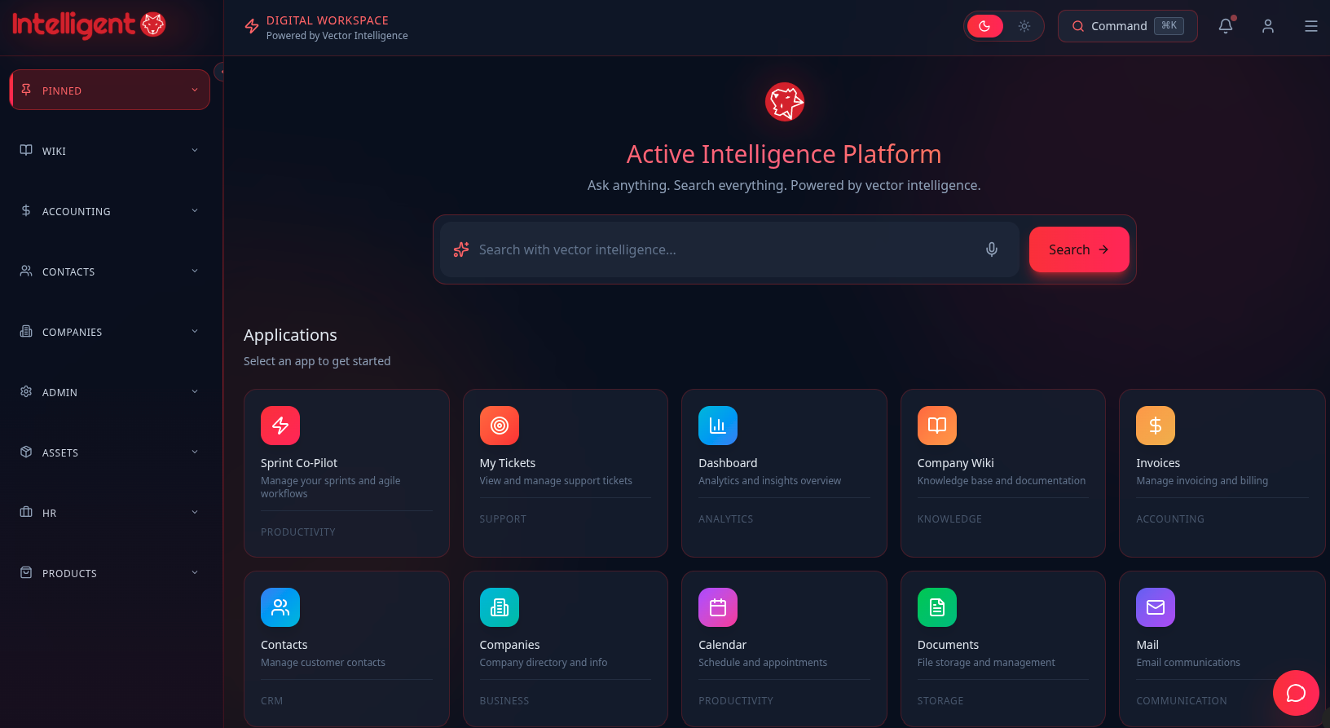Open the user profile icon
This screenshot has width=1330, height=728.
coord(1267,26)
